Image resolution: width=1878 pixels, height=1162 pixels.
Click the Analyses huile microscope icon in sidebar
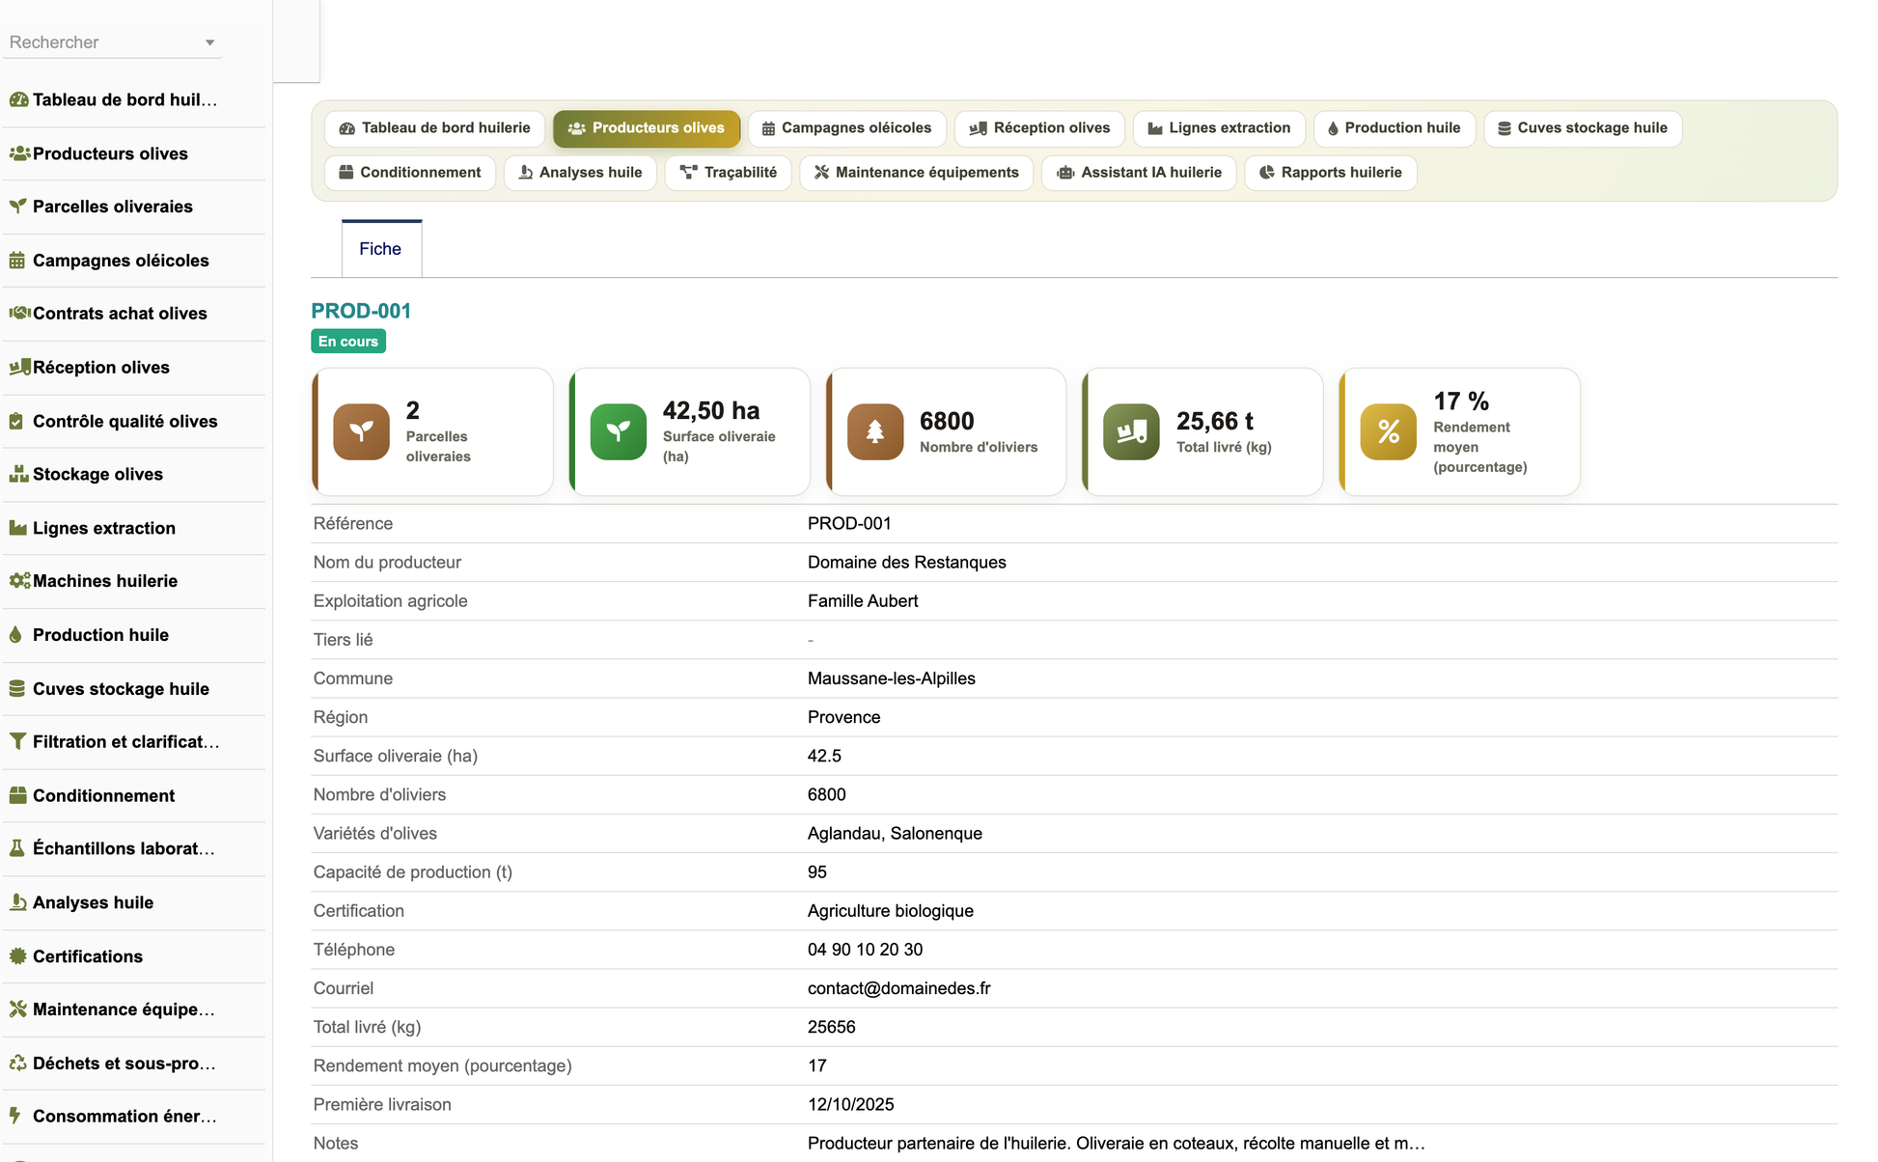[17, 902]
